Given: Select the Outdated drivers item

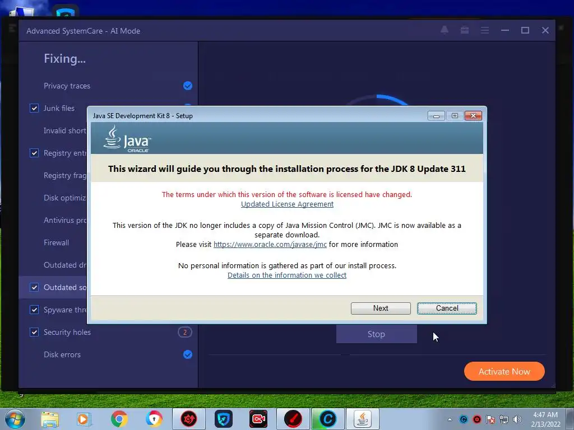Looking at the screenshot, I should point(65,265).
